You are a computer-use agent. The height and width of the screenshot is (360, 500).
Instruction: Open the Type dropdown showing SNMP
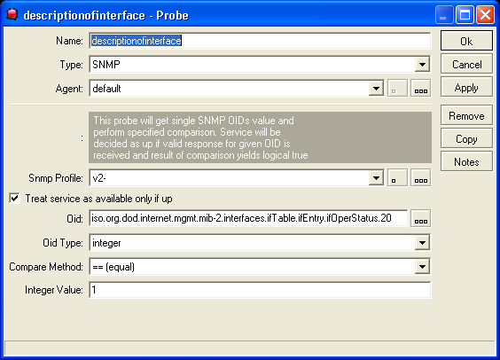[x=422, y=65]
